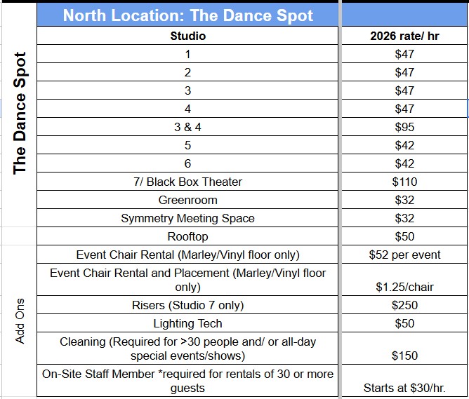Click the Symmetry Meeting Space cell
Screen dimensions: 469x399
(x=188, y=218)
